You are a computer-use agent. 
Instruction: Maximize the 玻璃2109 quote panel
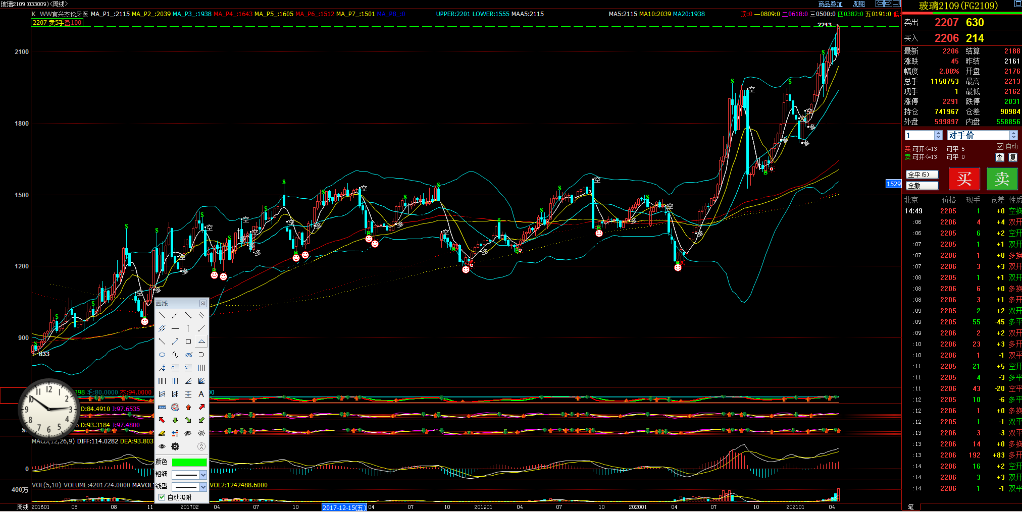click(x=1017, y=4)
